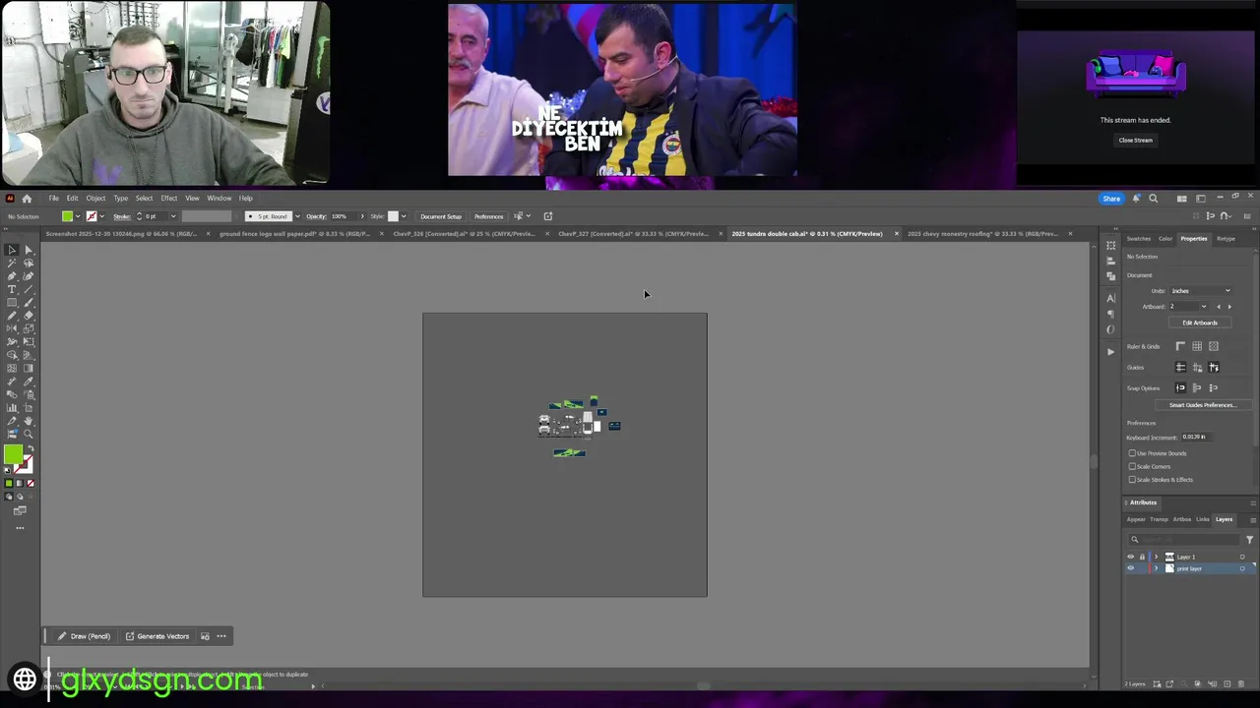Image resolution: width=1260 pixels, height=708 pixels.
Task: Click the green fill swatch in control bar
Action: click(x=68, y=216)
